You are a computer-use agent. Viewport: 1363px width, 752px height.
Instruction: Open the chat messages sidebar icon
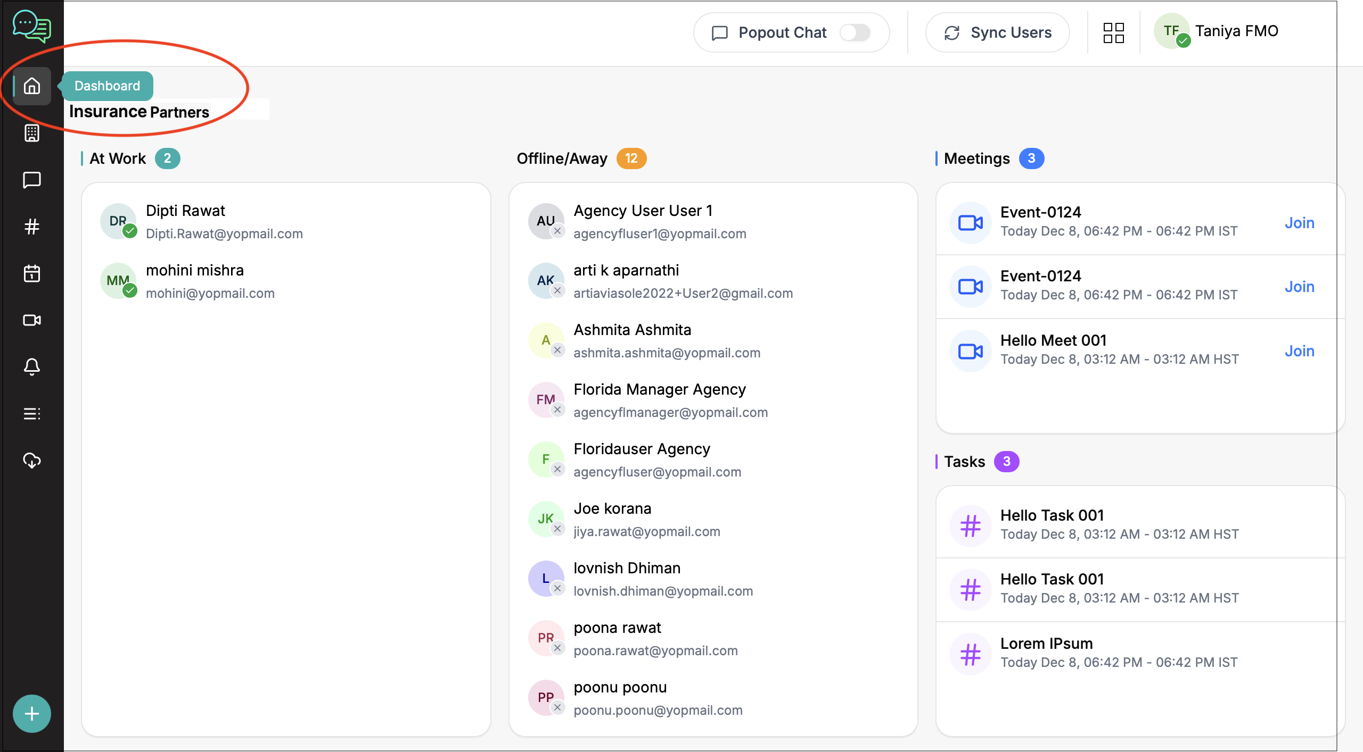pyautogui.click(x=32, y=180)
